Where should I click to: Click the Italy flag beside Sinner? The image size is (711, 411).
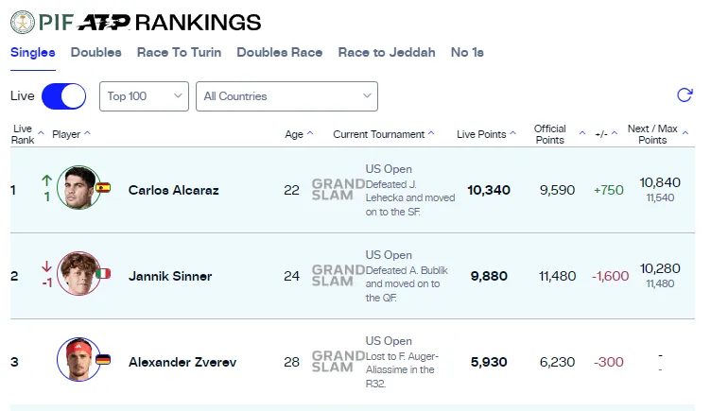coord(103,273)
